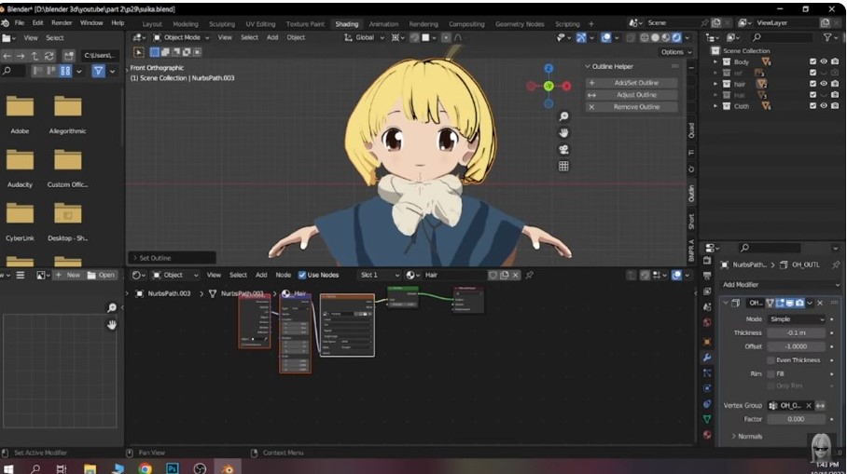Open viewport Options dropdown
847x474 pixels.
(675, 52)
